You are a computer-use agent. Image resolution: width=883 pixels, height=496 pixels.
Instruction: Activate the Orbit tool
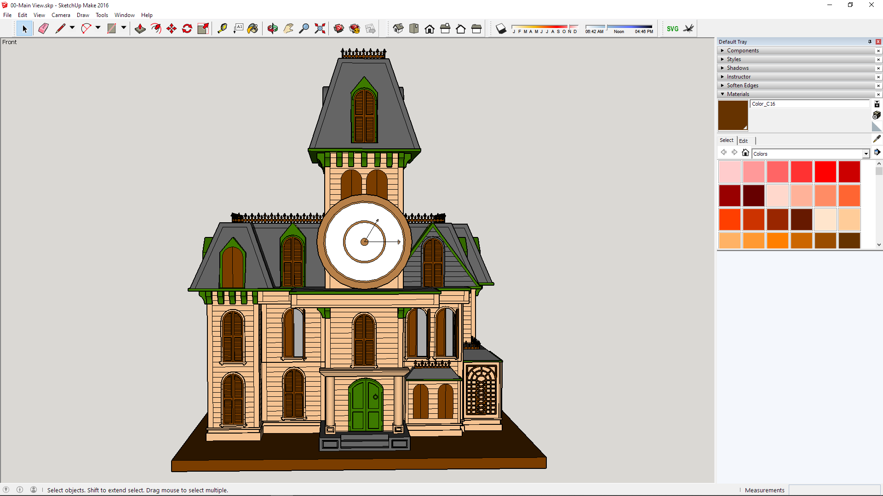[x=273, y=28]
